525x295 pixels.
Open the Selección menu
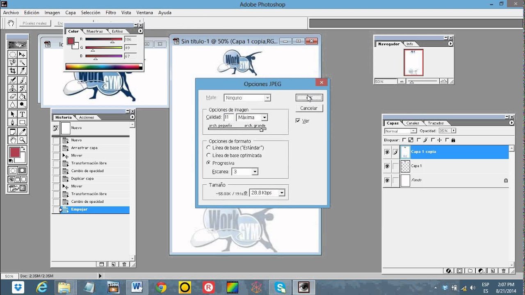coord(91,13)
